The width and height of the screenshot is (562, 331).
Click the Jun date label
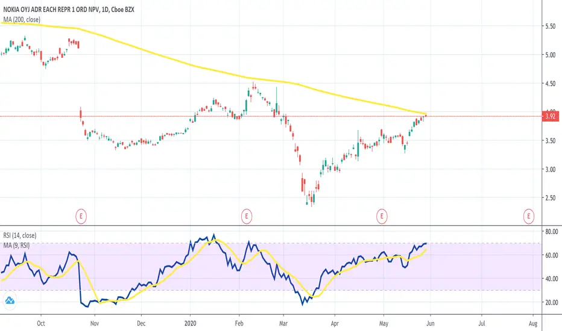point(430,323)
